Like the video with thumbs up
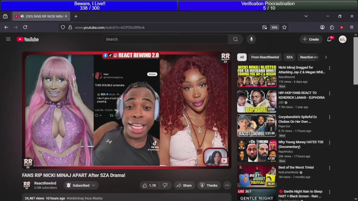Viewport: 358px width, 201px height. (x=149, y=185)
